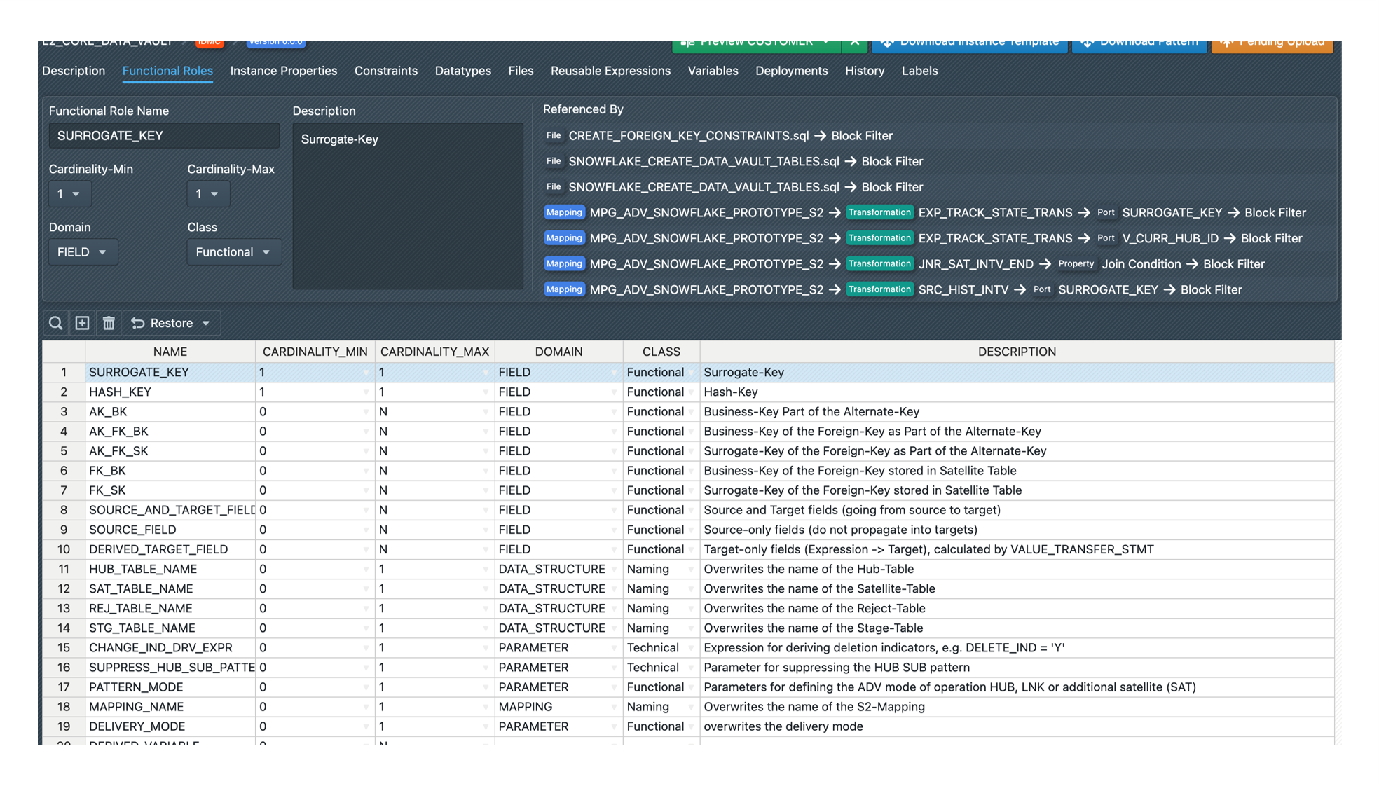
Task: Click the Functional Role Name input field
Action: pos(164,136)
